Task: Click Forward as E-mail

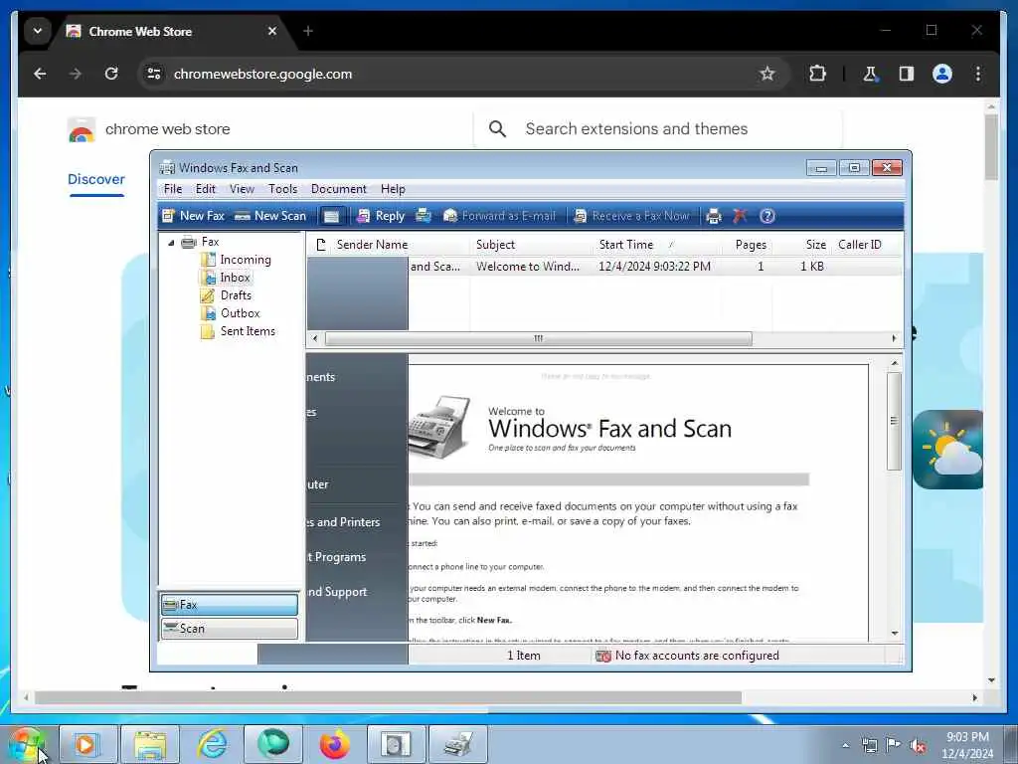Action: [499, 216]
